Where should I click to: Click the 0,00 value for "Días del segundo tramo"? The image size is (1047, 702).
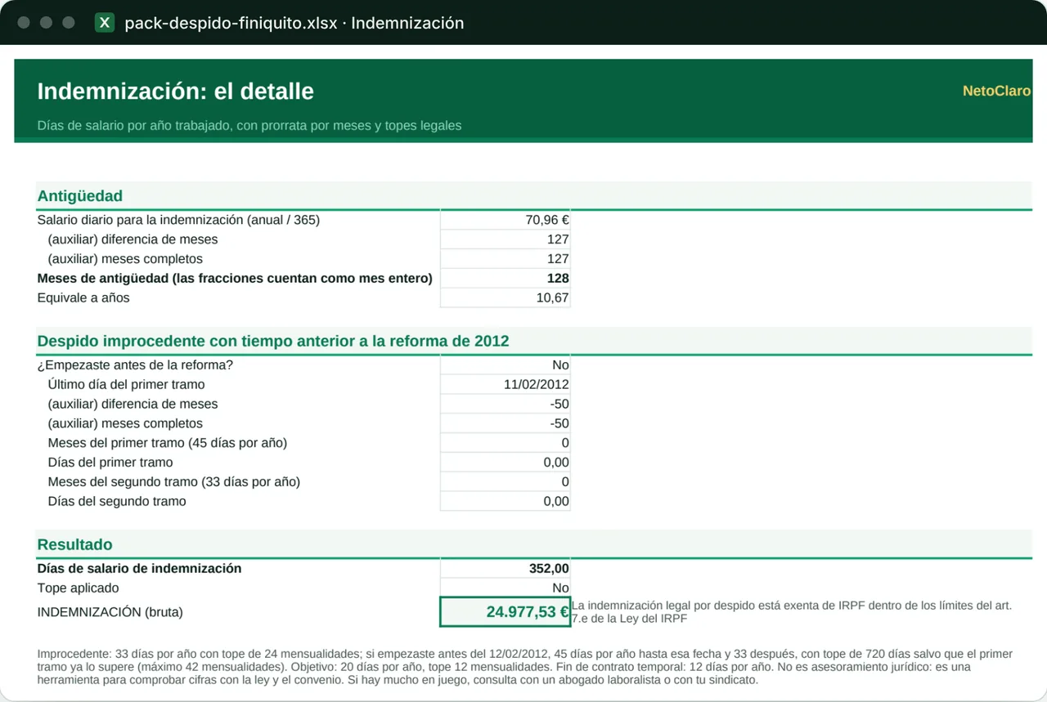tap(505, 502)
